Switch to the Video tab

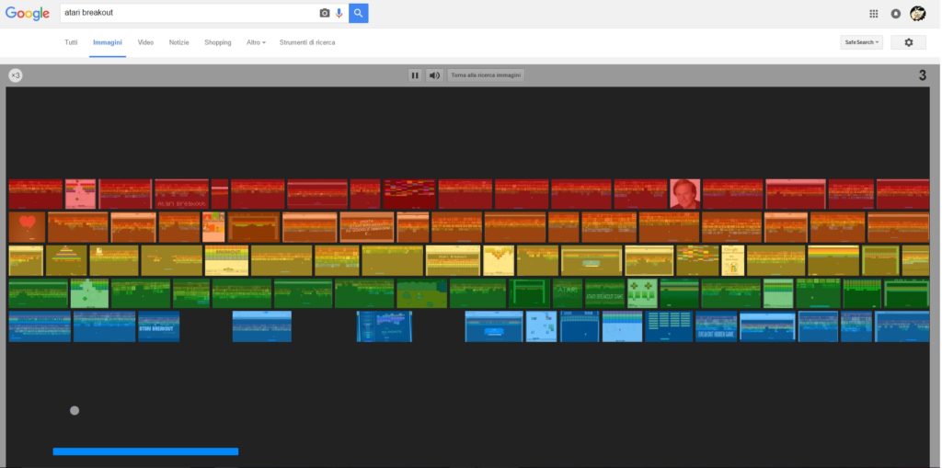(145, 42)
